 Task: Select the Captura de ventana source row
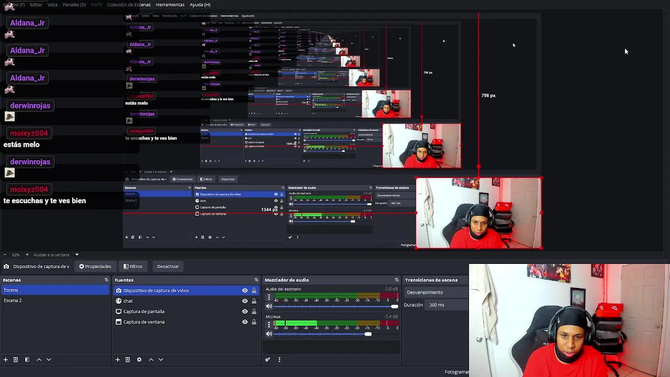point(186,322)
